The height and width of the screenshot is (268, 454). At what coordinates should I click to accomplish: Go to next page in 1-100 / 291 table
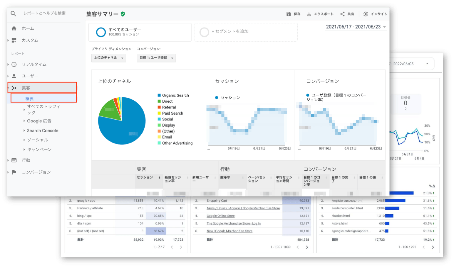click(x=433, y=247)
